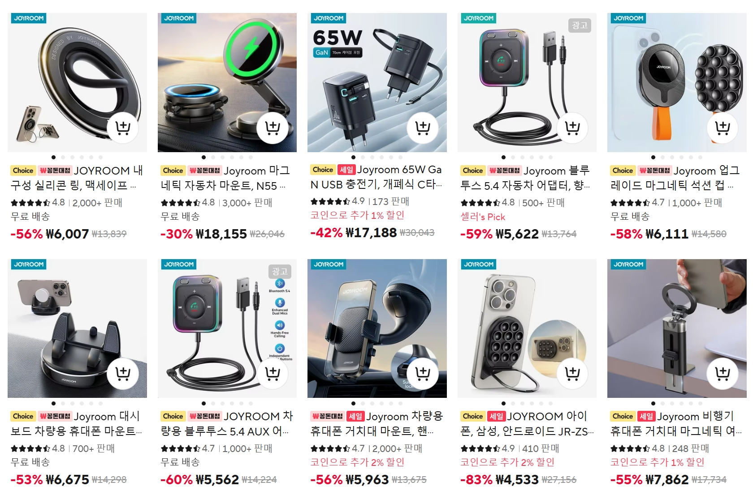Select the Choice badge on the N55 mount
Viewport: 753px width, 499px height.
173,171
